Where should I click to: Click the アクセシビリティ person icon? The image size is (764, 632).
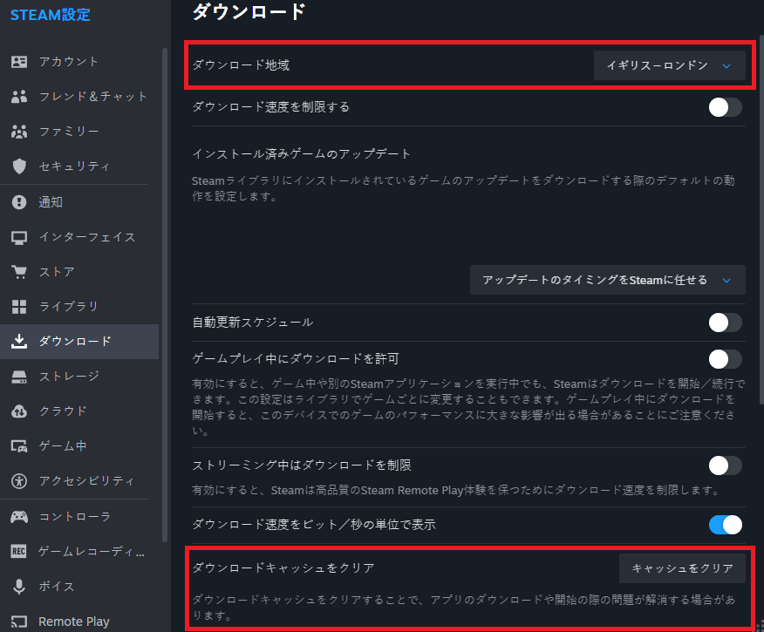click(x=19, y=481)
